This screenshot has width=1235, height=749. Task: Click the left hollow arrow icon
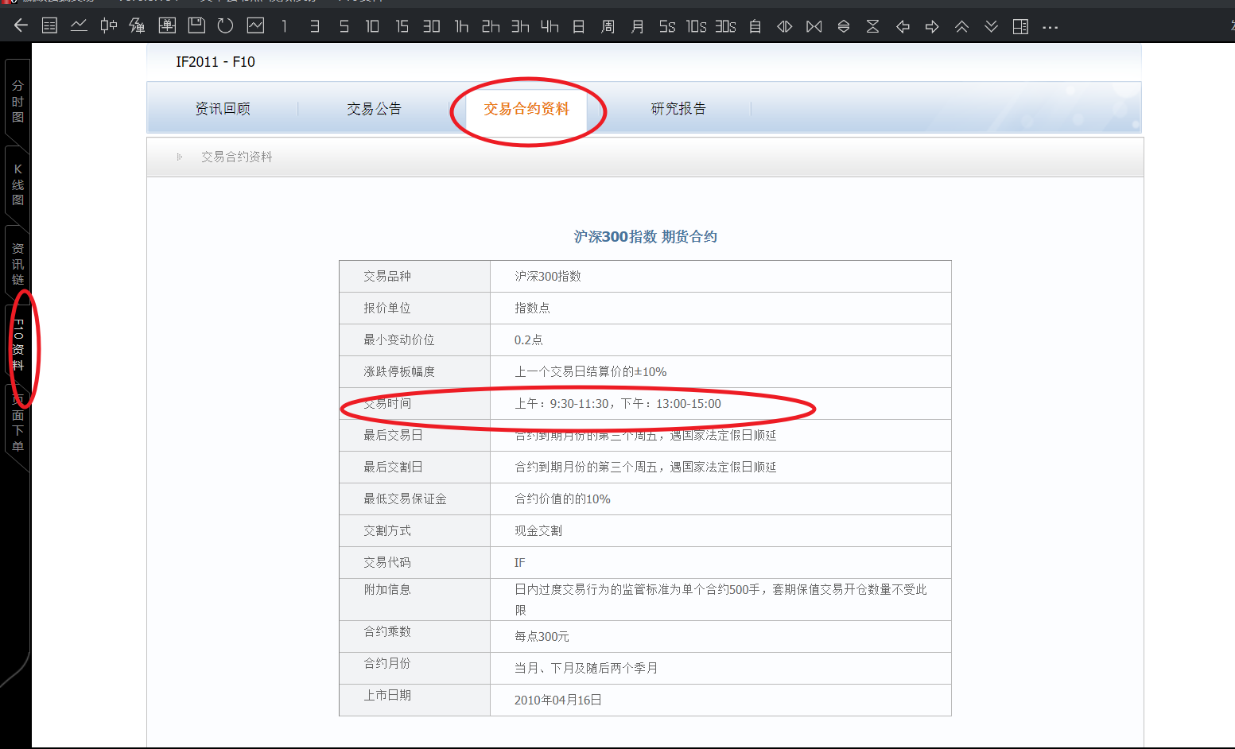(x=903, y=27)
